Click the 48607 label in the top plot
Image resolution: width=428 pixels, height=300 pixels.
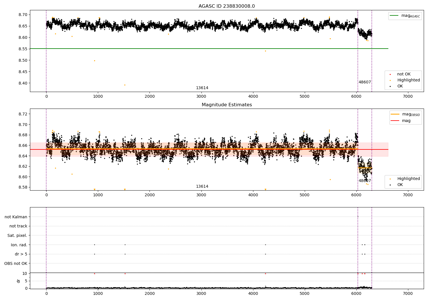coord(365,82)
